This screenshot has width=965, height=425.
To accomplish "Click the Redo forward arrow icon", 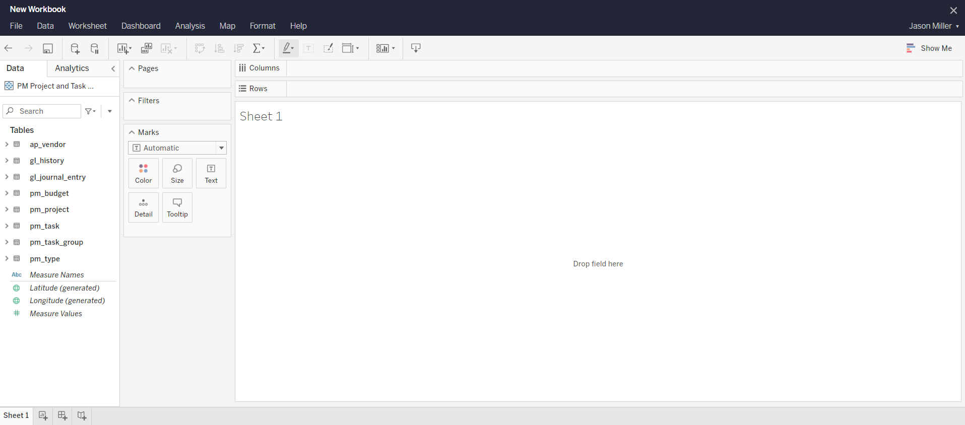I will 28,48.
